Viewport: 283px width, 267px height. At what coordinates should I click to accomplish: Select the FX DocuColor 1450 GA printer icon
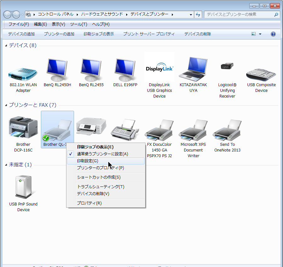pyautogui.click(x=159, y=130)
